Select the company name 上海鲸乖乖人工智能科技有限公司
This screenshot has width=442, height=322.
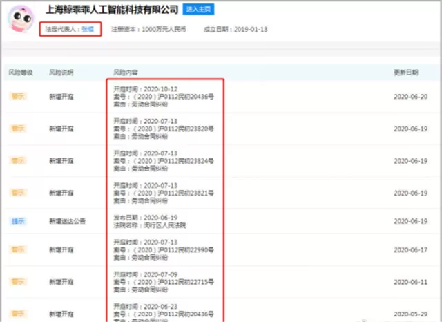pos(112,10)
